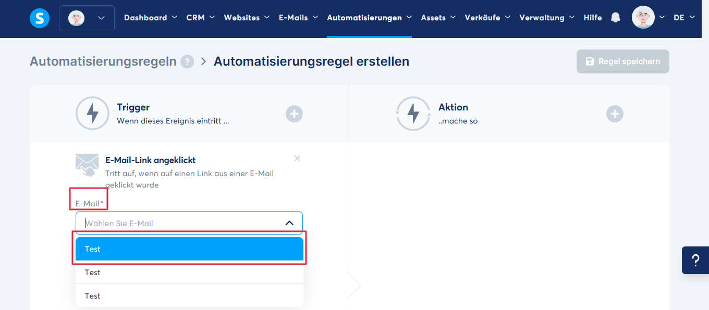Open the floating help question mark widget
The height and width of the screenshot is (310, 709).
click(x=695, y=260)
